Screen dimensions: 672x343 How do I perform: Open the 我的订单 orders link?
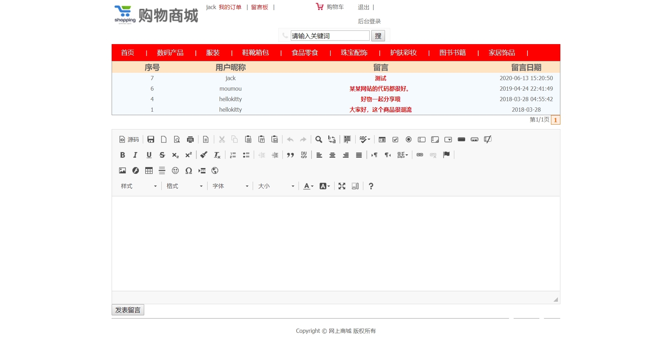click(x=230, y=7)
